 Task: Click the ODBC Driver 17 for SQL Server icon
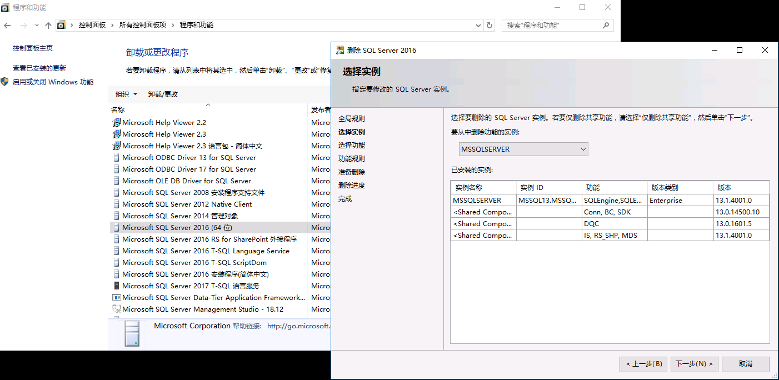pyautogui.click(x=116, y=169)
